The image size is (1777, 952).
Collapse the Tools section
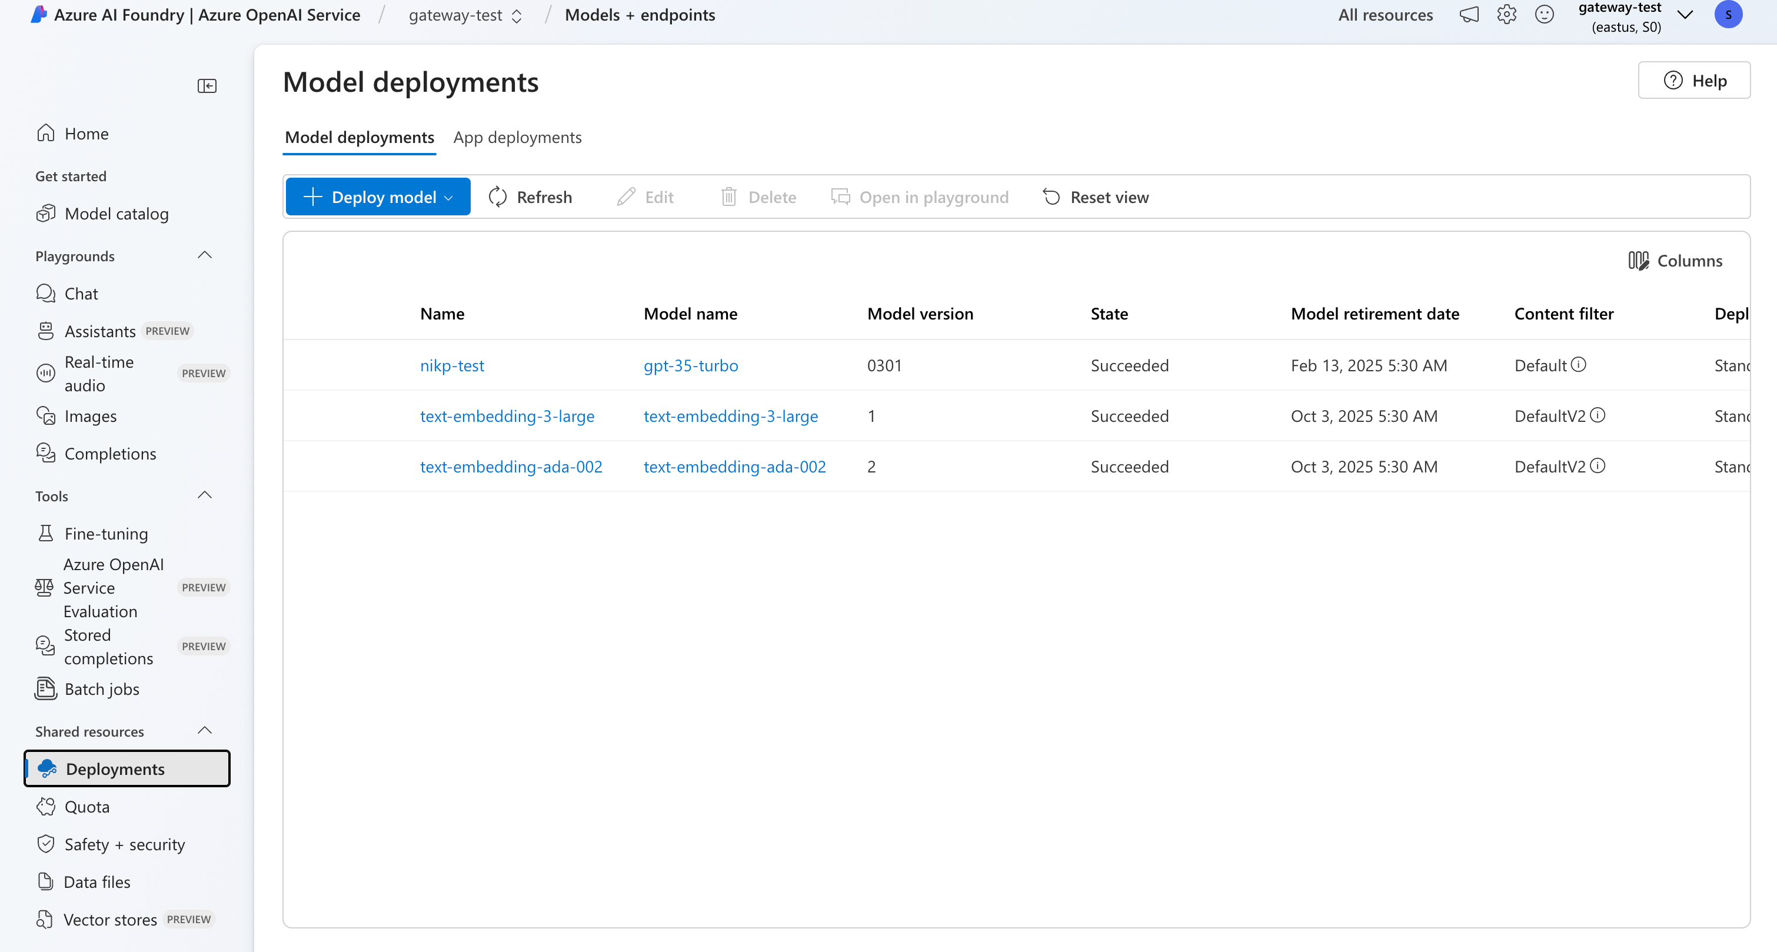(x=204, y=495)
